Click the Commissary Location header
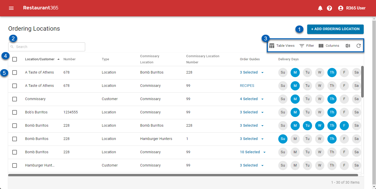The image size is (376, 189). tap(150, 59)
